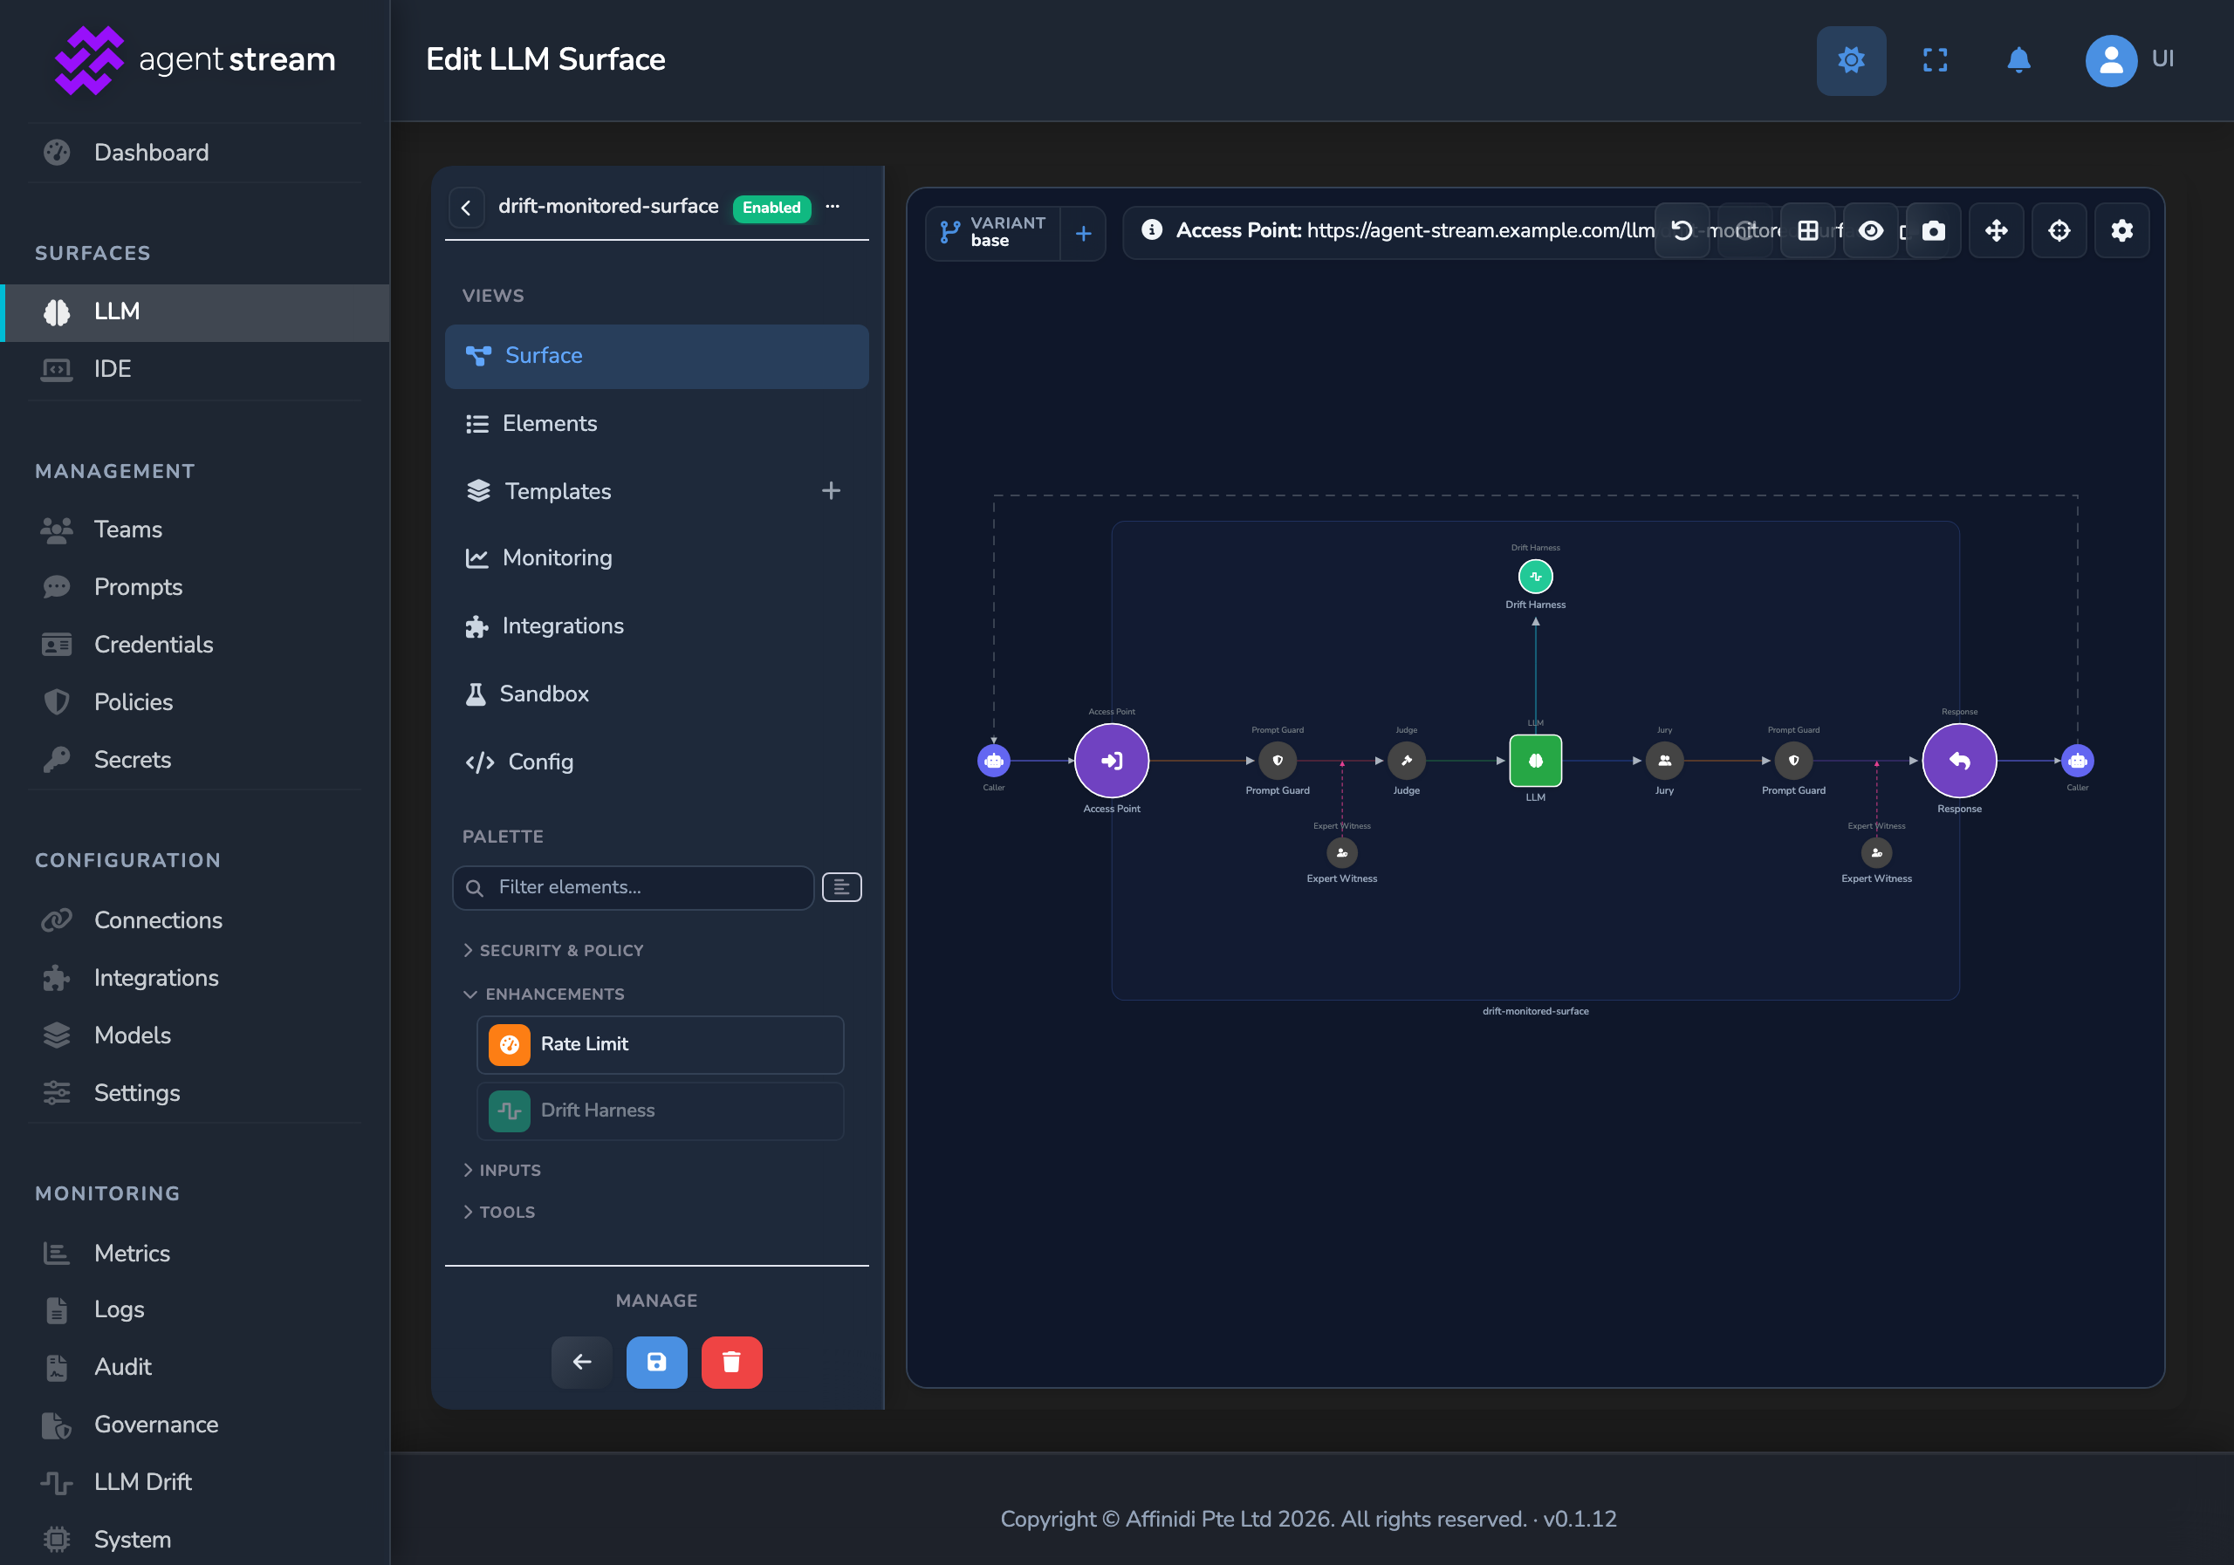Toggle the theme sun icon in header
The width and height of the screenshot is (2234, 1565).
coord(1851,60)
